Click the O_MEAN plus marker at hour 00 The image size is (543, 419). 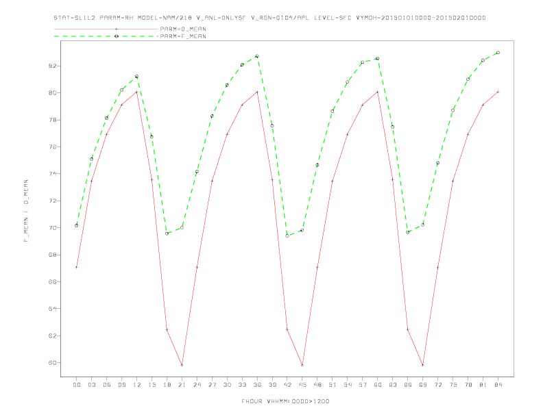77,267
